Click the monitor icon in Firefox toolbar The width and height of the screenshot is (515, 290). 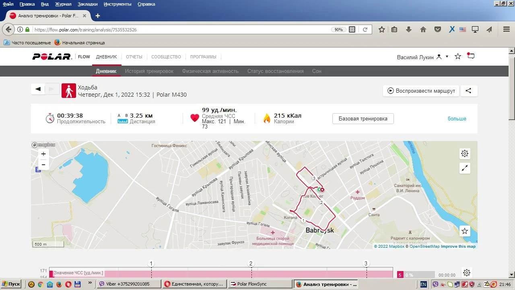(x=475, y=29)
